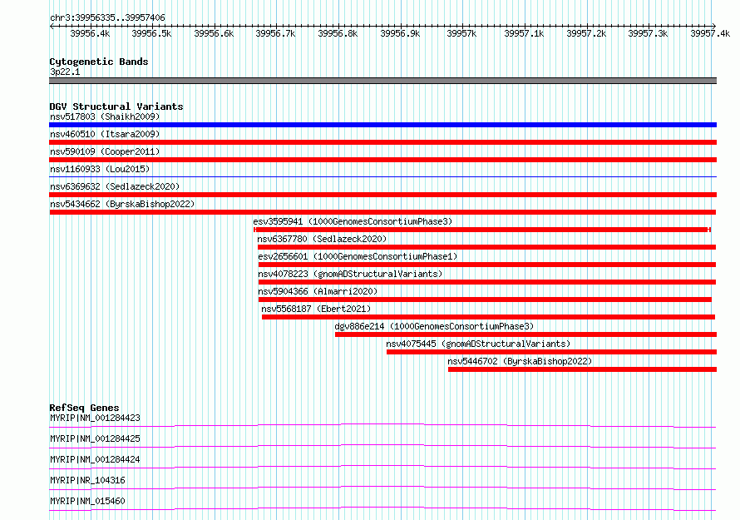Open transcript MYRIP|NM_015460 label
Image resolution: width=740 pixels, height=520 pixels.
87,501
